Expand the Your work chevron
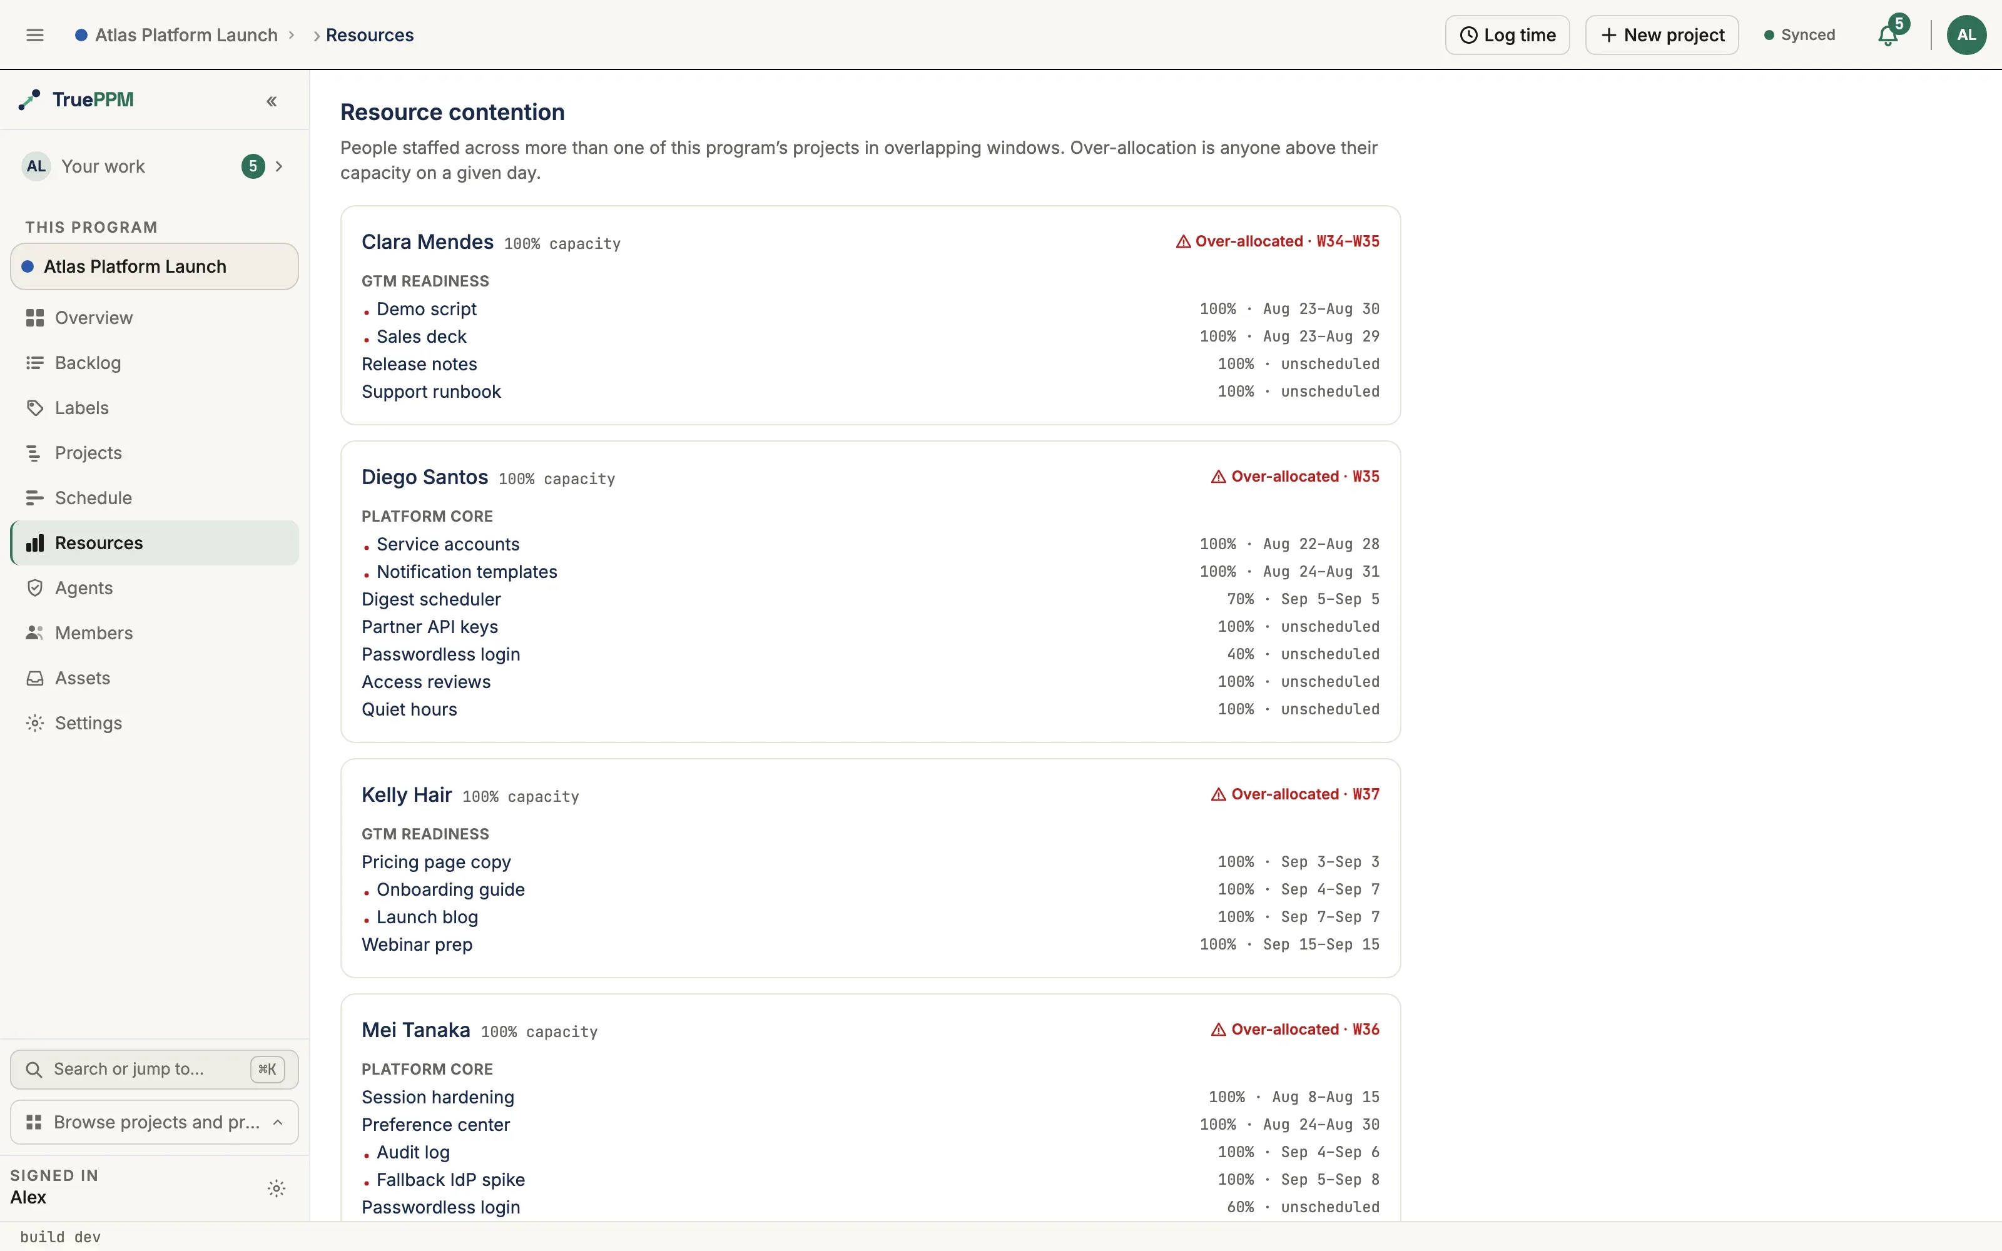2002x1251 pixels. pos(280,166)
